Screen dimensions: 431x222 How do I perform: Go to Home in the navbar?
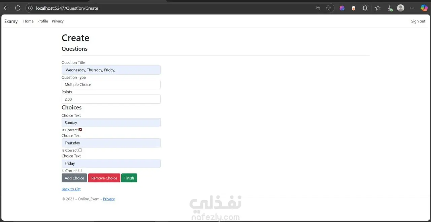click(28, 21)
